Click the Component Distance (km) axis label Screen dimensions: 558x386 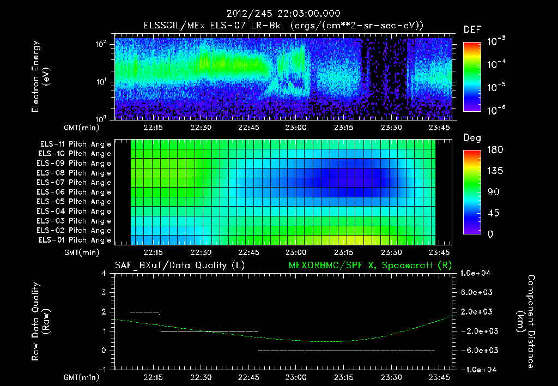pos(526,321)
